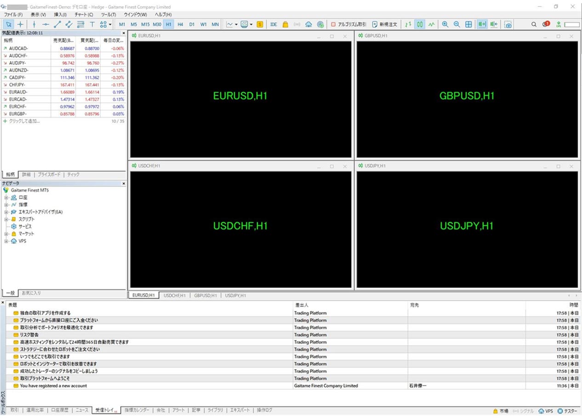Image resolution: width=582 pixels, height=418 pixels.
Task: Switch chart to line chart mode
Action: click(431, 24)
